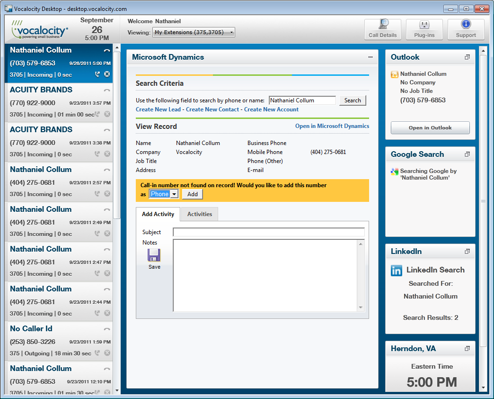Pop out the LinkedIn panel

(467, 251)
